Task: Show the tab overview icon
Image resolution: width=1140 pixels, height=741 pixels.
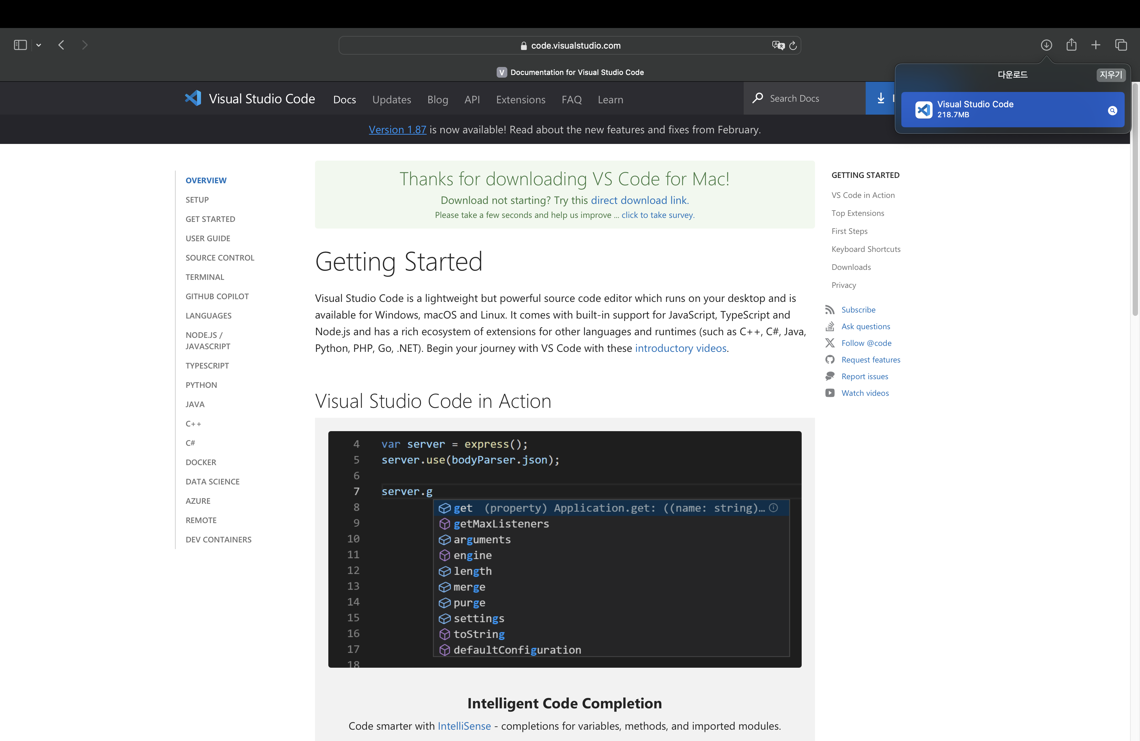Action: coord(1121,45)
